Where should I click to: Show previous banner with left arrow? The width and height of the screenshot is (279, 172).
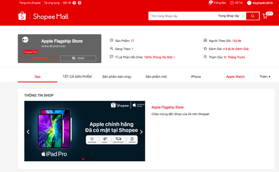click(x=28, y=132)
